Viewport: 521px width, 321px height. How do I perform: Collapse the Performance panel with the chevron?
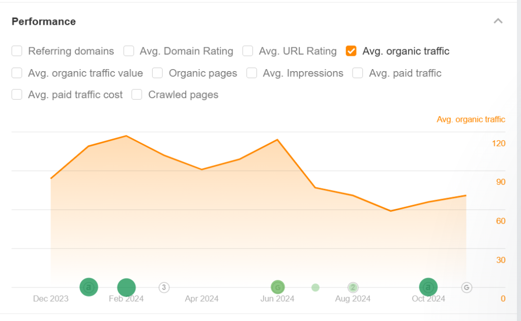[x=498, y=21]
